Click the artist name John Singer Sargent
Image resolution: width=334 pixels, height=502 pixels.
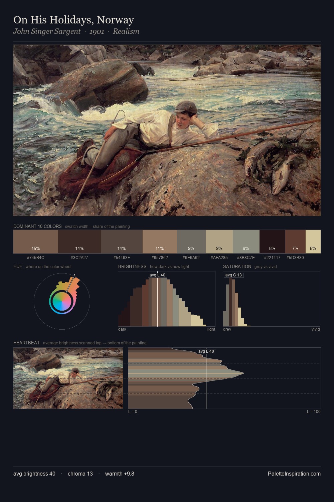click(x=47, y=31)
